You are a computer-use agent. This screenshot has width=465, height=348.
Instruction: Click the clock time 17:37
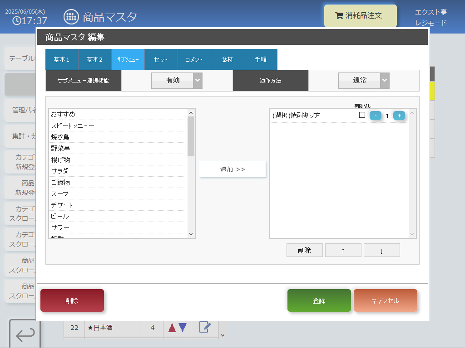(30, 21)
